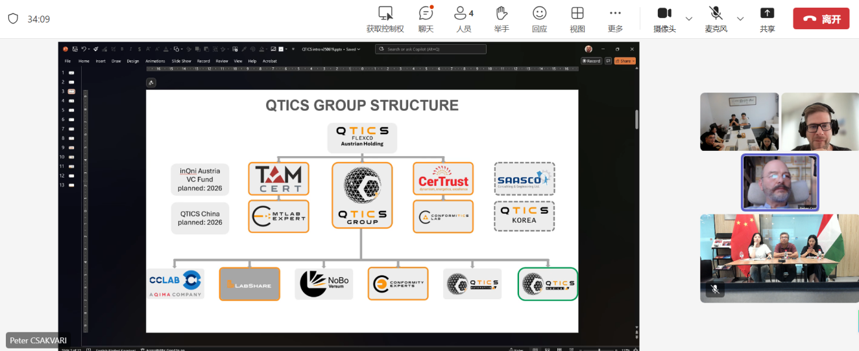Select slide 13 thumbnail in slide panel
The height and width of the screenshot is (351, 859).
click(71, 185)
